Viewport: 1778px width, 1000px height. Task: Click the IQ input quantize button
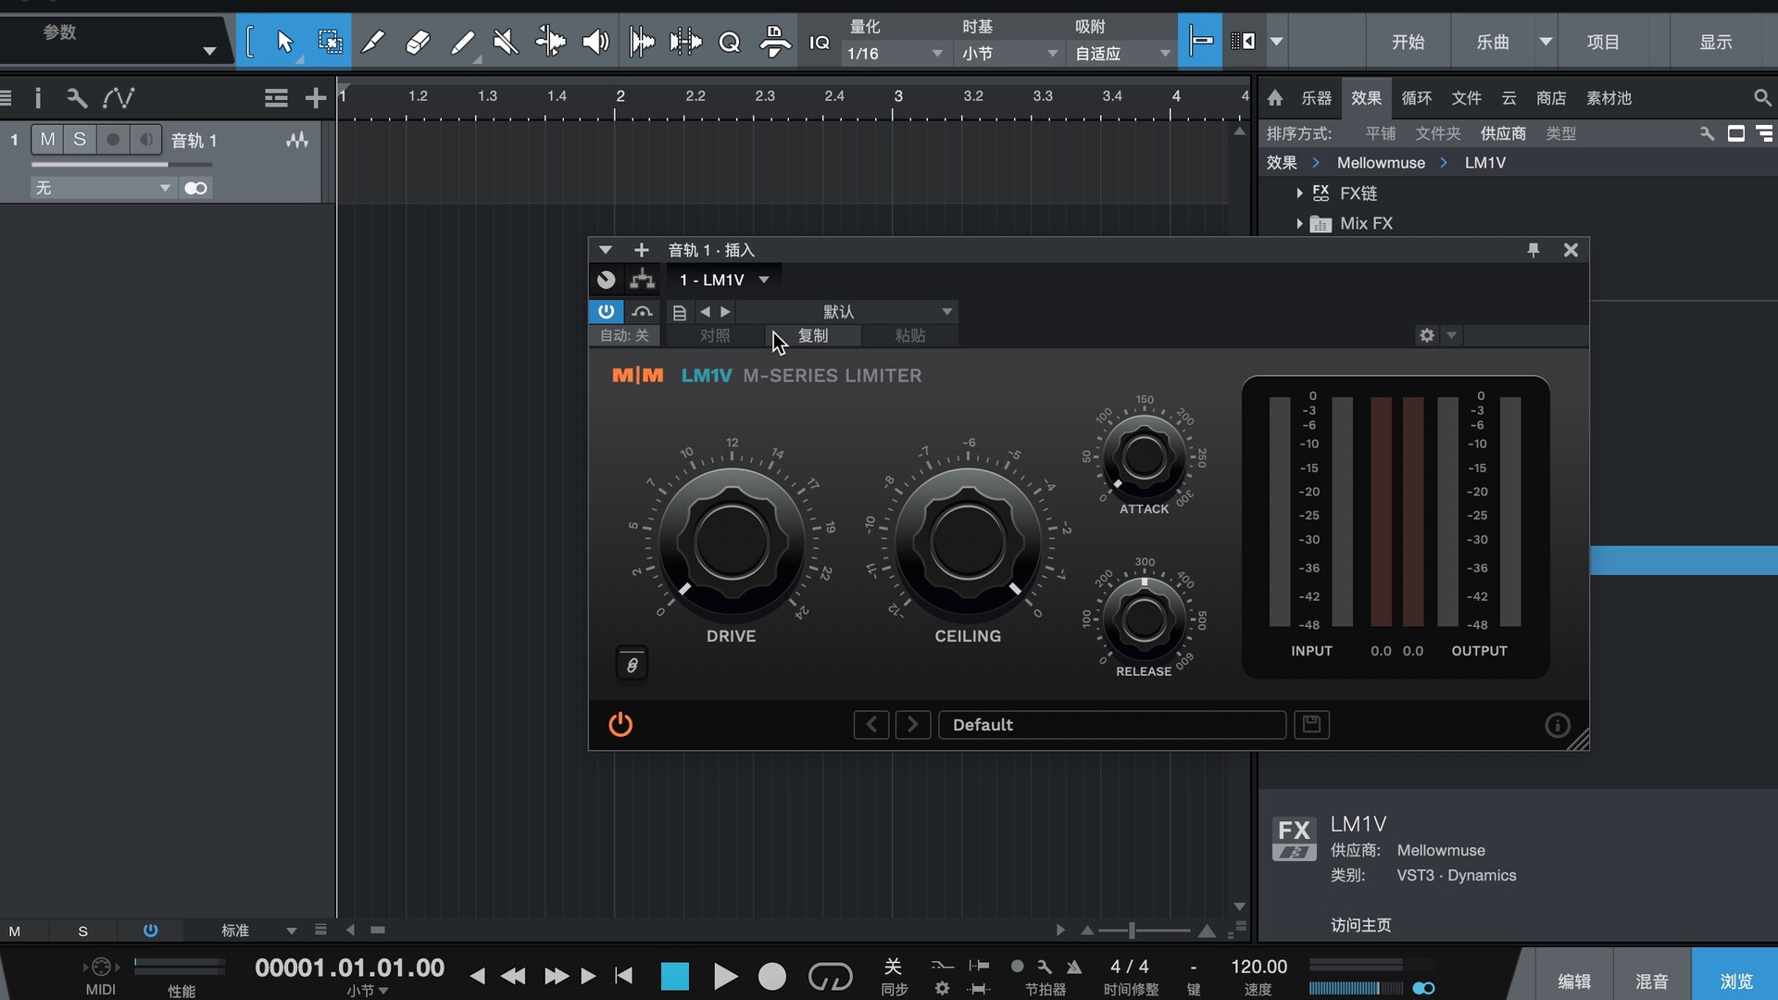point(820,43)
